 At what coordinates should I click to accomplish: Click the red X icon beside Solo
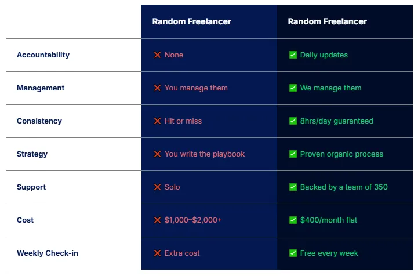(x=157, y=187)
